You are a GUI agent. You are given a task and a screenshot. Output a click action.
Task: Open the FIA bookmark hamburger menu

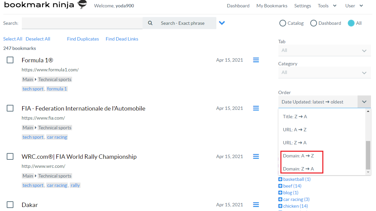point(256,108)
